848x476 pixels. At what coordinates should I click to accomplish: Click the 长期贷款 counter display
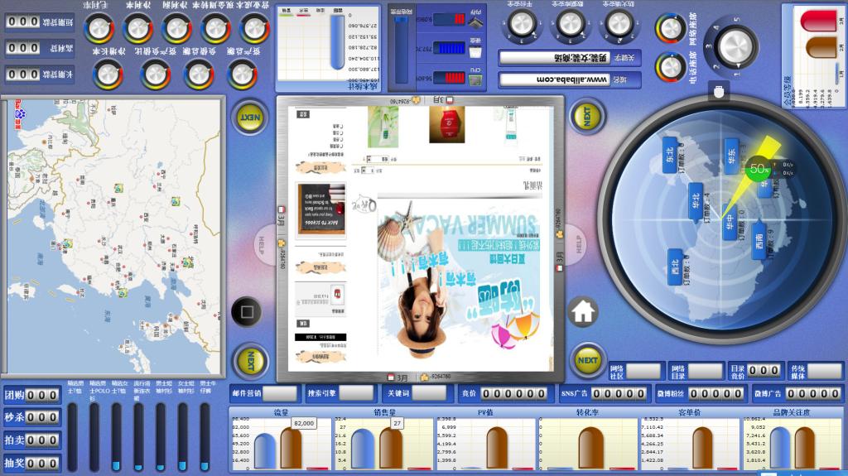23,75
